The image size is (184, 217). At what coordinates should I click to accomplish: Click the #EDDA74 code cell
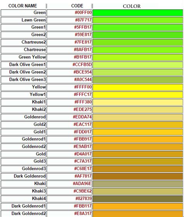pyautogui.click(x=69, y=117)
